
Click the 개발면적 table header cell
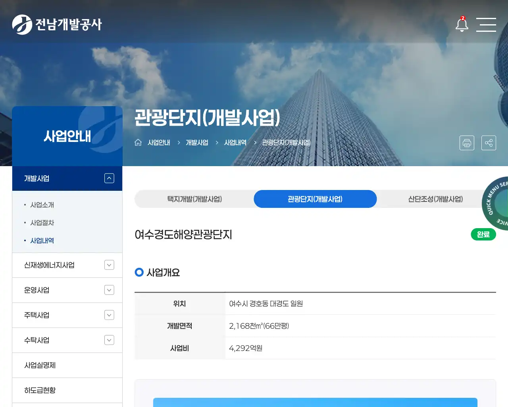coord(180,326)
